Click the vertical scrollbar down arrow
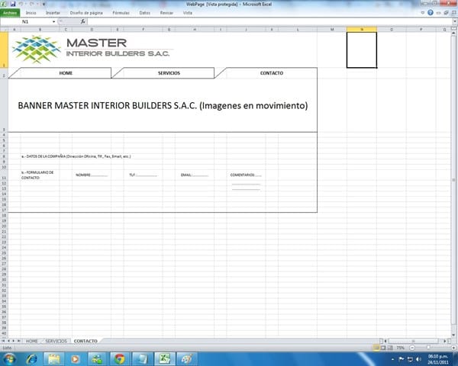Image resolution: width=458 pixels, height=366 pixels. pyautogui.click(x=453, y=335)
